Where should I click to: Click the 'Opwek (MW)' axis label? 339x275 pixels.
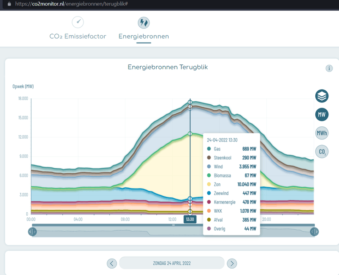click(x=23, y=86)
